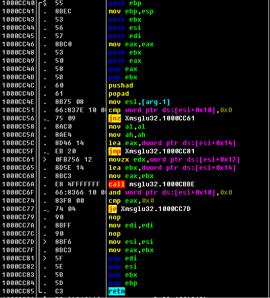Click 'push edi' instruction
Viewport: 270px width, 298px height.
coord(125,36)
